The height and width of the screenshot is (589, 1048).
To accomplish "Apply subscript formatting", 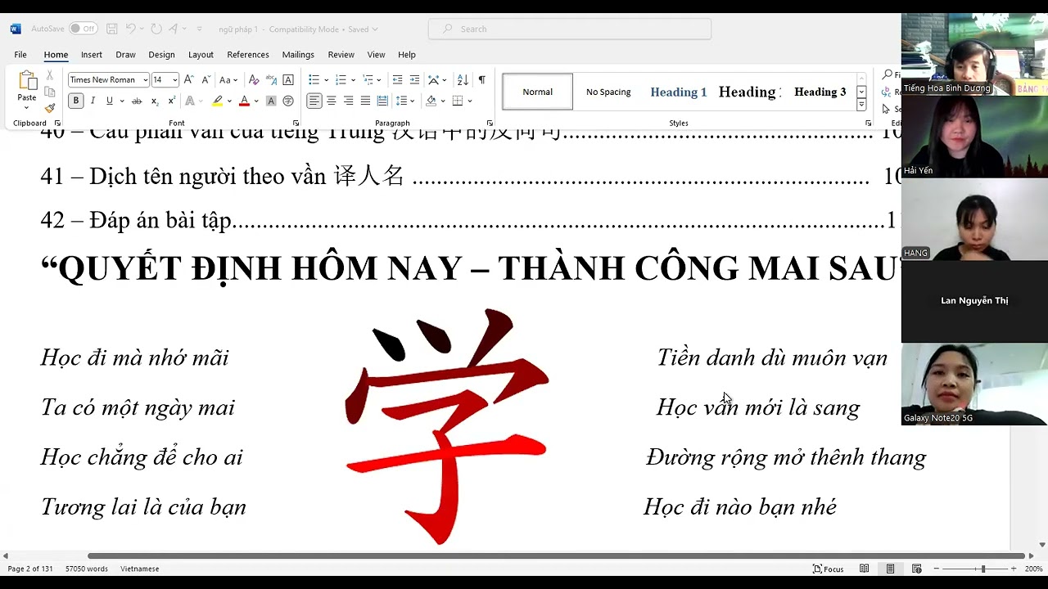I will click(x=155, y=101).
